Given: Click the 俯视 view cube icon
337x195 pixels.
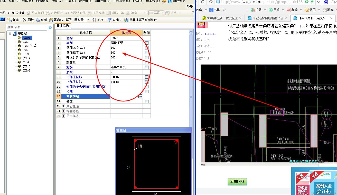Looking at the screenshot, I should click(168, 13).
